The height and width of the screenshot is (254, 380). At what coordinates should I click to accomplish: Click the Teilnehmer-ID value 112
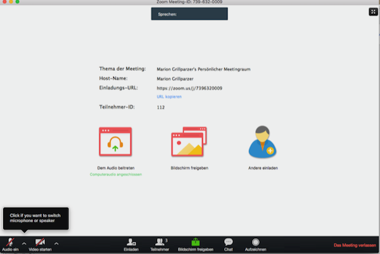coord(161,108)
